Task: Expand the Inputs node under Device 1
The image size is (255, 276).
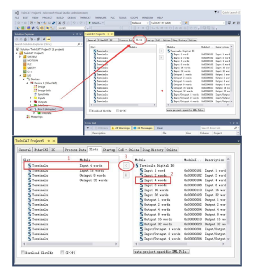Action: pos(31,98)
